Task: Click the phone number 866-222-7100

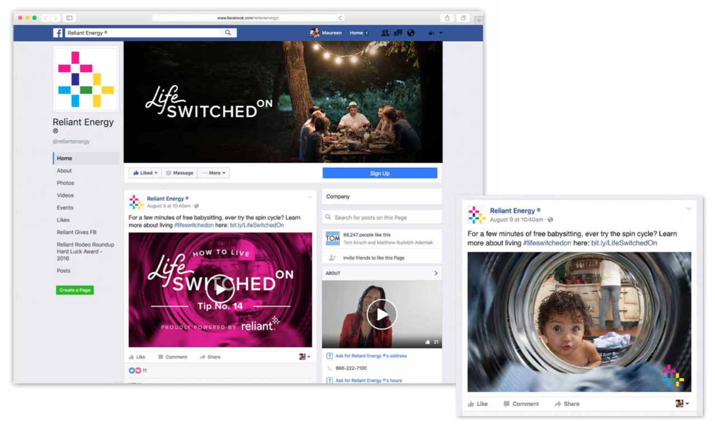Action: click(x=351, y=368)
